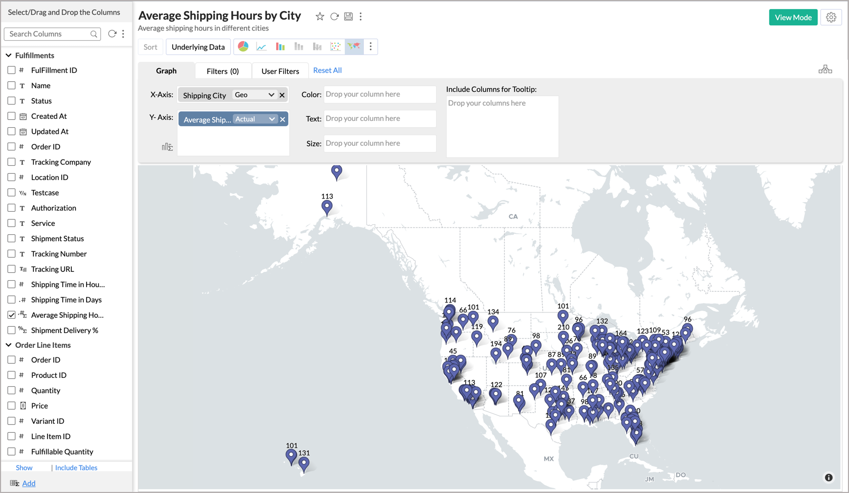849x493 pixels.
Task: Select the geo map chart icon
Action: pyautogui.click(x=354, y=46)
